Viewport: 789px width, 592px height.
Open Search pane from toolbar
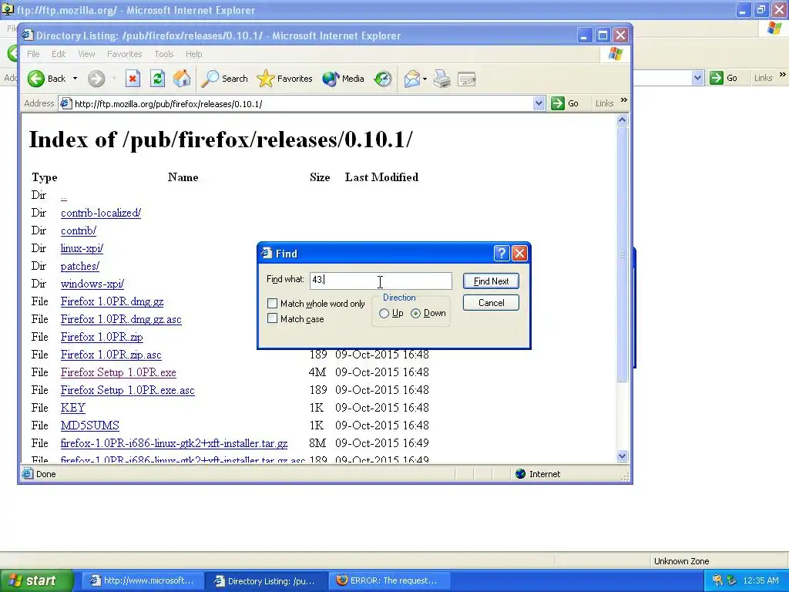(224, 79)
